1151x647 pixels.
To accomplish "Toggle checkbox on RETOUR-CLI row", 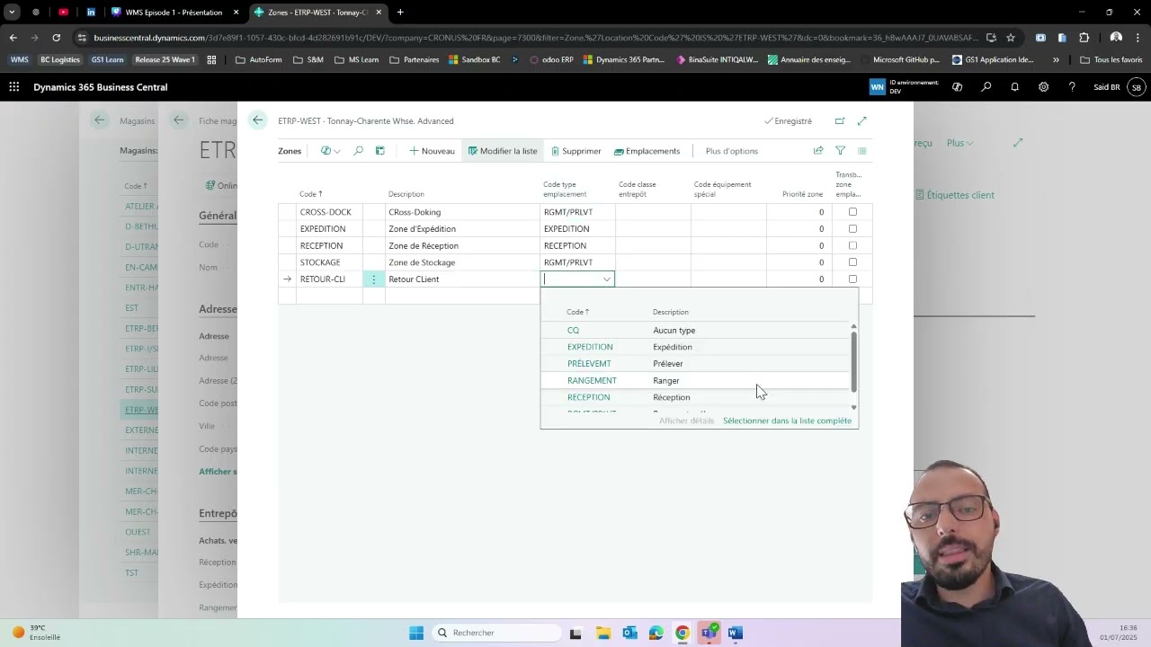I will point(852,279).
